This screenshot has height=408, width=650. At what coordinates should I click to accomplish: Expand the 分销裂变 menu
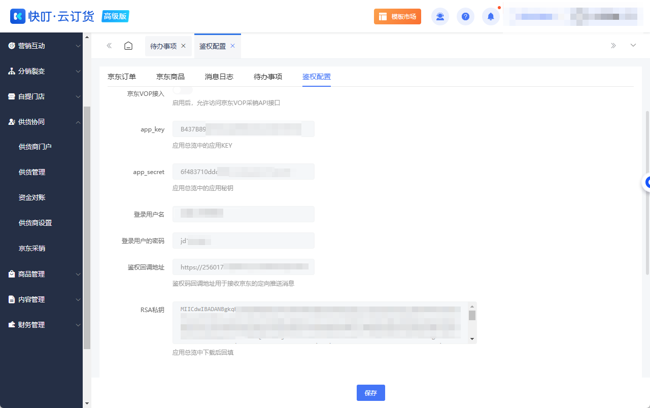pyautogui.click(x=78, y=71)
